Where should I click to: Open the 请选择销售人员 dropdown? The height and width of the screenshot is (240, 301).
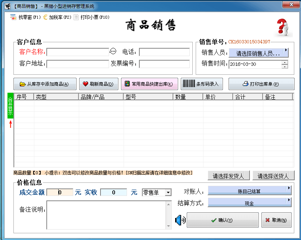pos(258,53)
